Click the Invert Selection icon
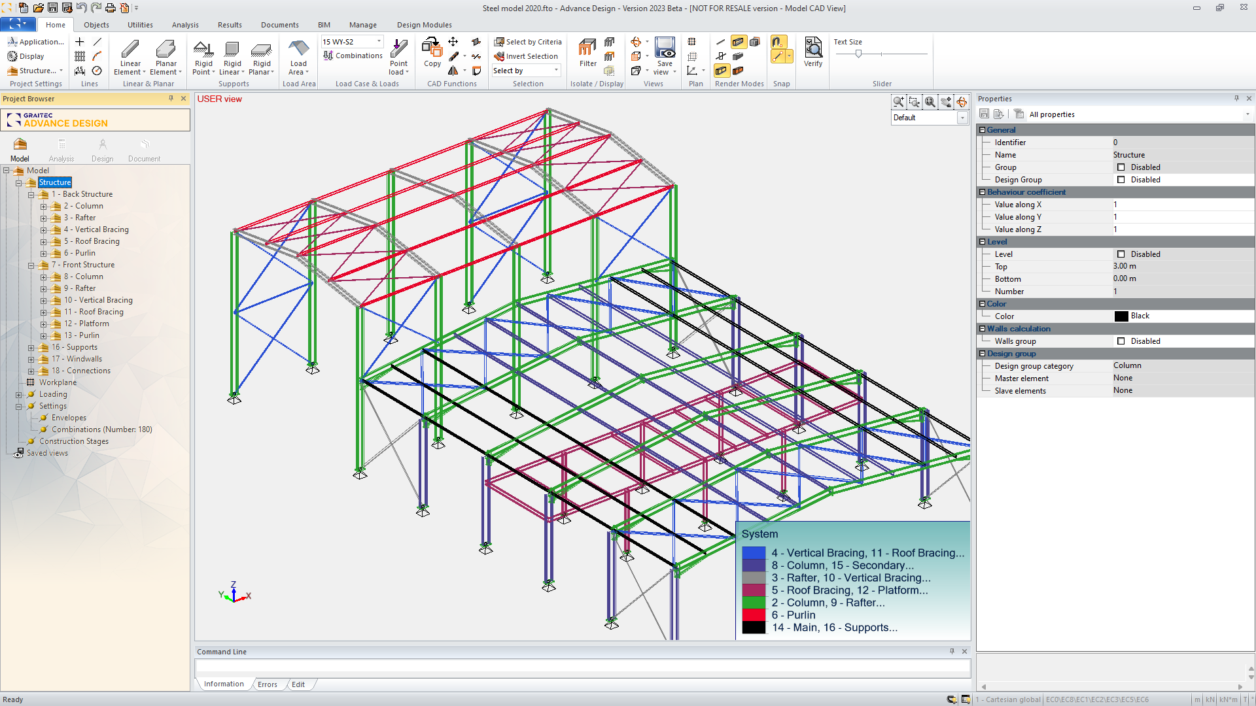 pyautogui.click(x=499, y=56)
